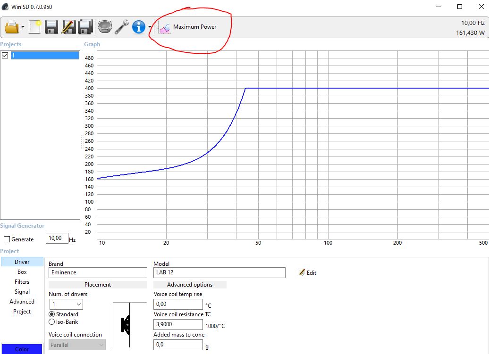
Task: Expand the info icon dropdown arrow
Action: coord(150,27)
